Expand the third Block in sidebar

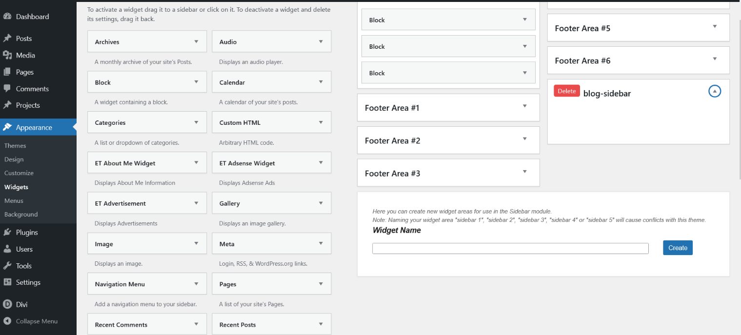tap(525, 72)
